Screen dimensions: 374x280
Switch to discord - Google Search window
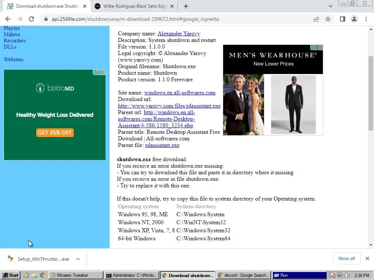[244, 275]
